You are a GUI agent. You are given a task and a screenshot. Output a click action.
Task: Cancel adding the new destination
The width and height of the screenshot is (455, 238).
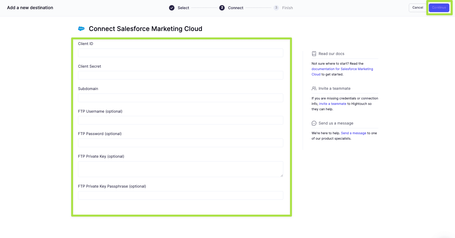click(417, 8)
